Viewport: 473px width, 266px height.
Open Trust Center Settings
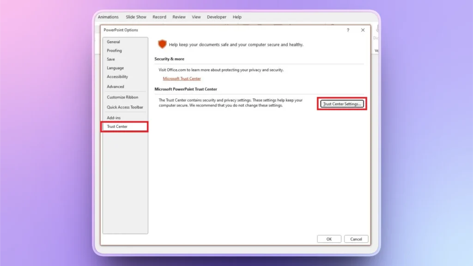(x=342, y=103)
